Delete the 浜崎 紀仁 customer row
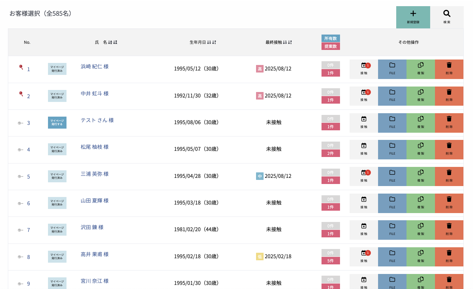This screenshot has width=473, height=289. pos(449,69)
